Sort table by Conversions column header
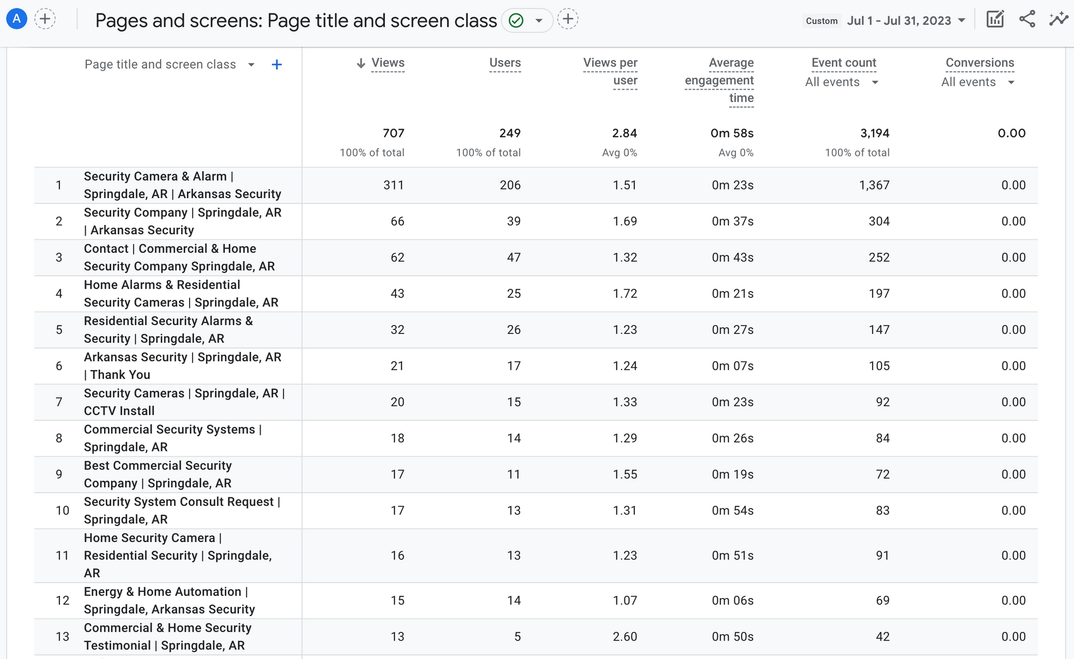Screen dimensions: 1074x659 pos(979,63)
